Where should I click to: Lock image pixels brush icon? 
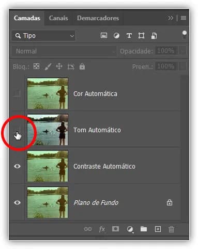tap(48, 66)
